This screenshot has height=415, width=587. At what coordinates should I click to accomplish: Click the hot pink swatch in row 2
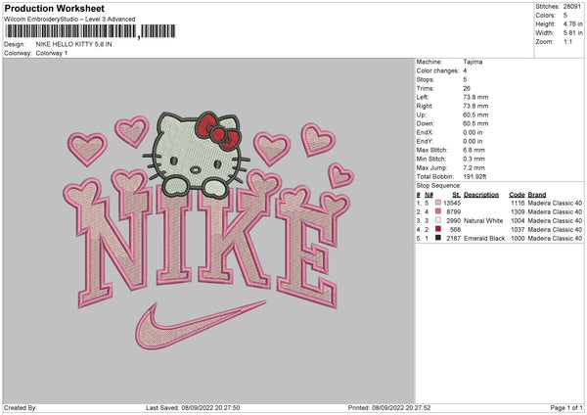[438, 211]
